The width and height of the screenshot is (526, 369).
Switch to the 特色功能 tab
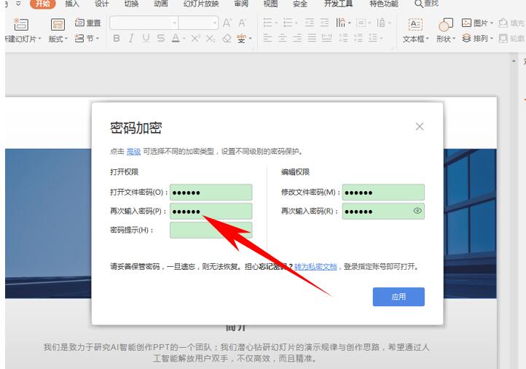coord(384,4)
